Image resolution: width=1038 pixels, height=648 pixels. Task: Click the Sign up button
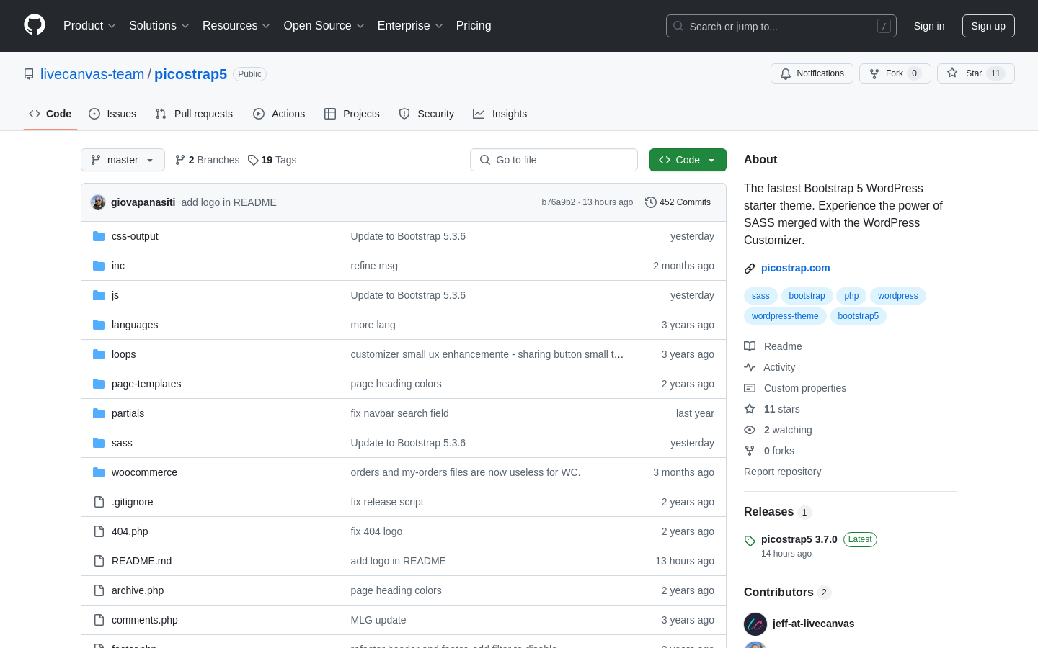988,26
